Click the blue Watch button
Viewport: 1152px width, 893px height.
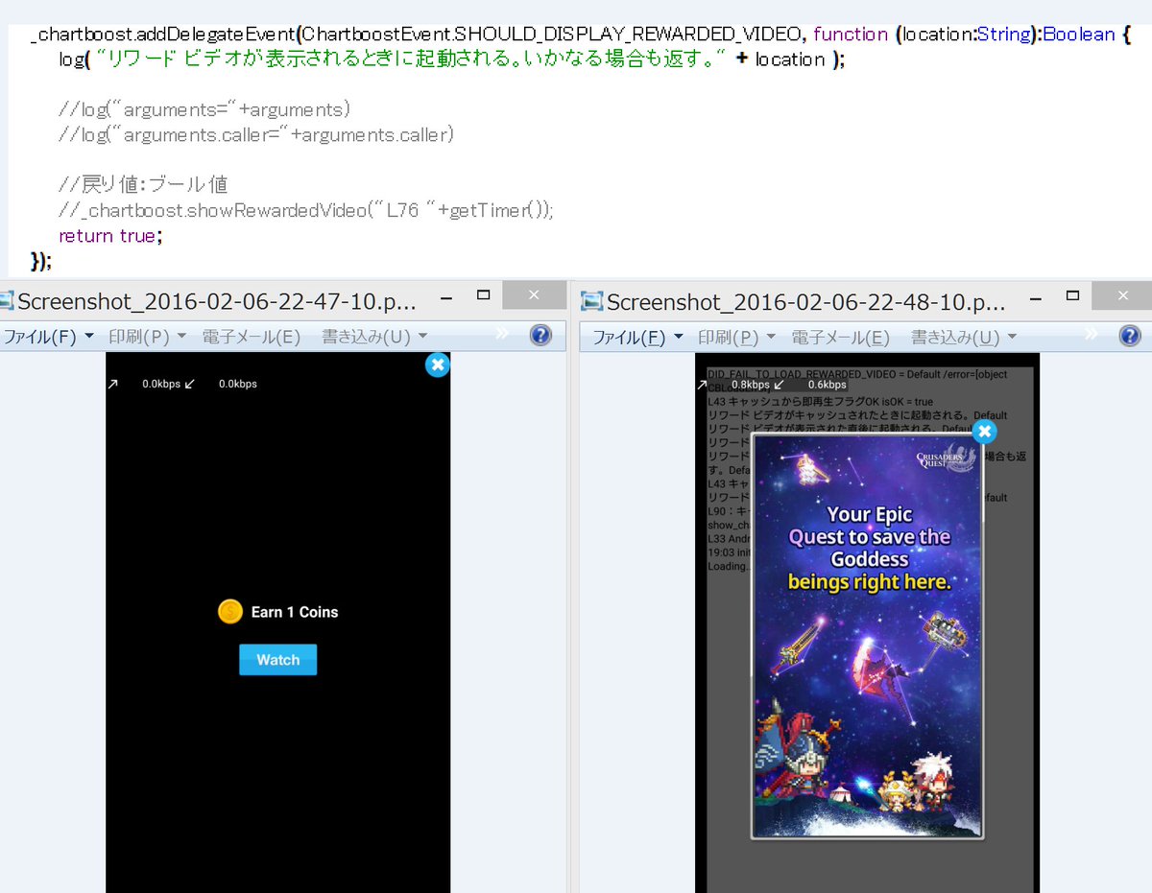point(277,660)
